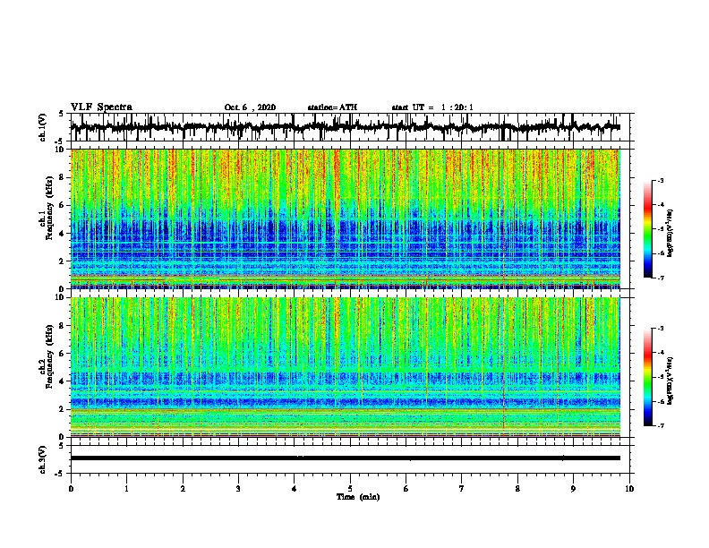Select the "start UT = 1:20:1" text
The image size is (709, 548).
[x=432, y=107]
